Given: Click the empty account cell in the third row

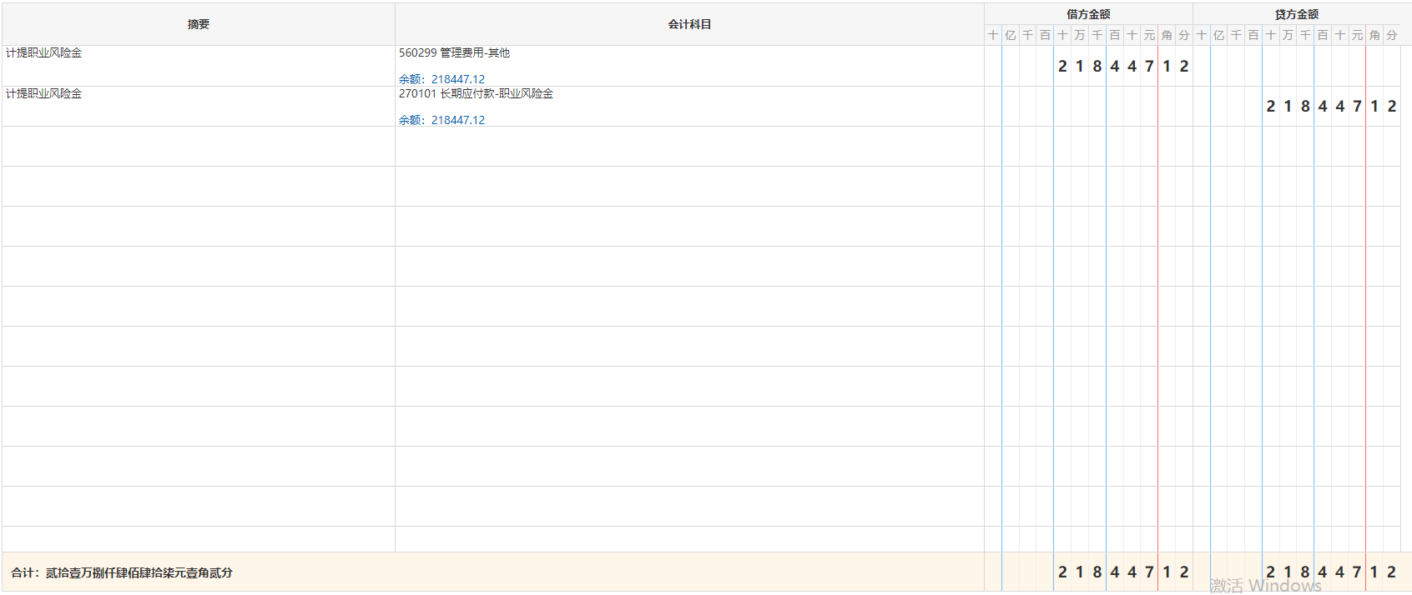Looking at the screenshot, I should (689, 147).
